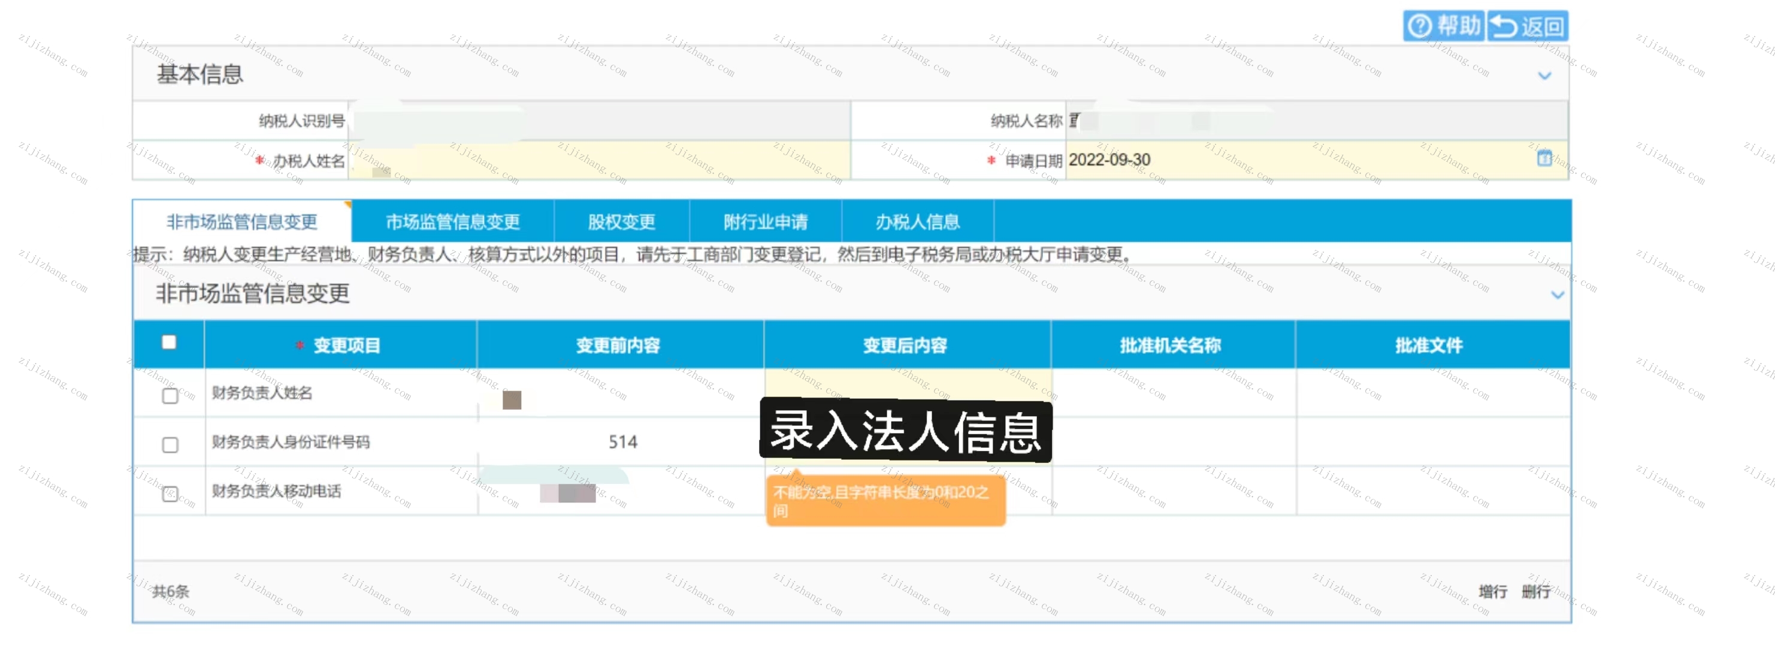Click the 批准文件 cell for 财务负责人身份证件号码

tap(1433, 443)
